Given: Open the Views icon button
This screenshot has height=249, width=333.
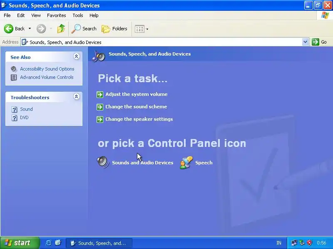Looking at the screenshot, I should [139, 29].
